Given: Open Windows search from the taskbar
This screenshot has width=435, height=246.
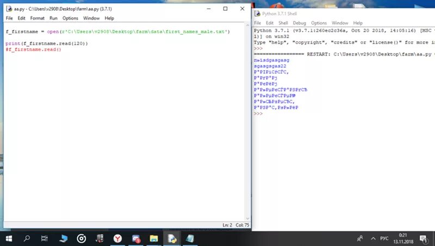Looking at the screenshot, I should click(x=27, y=238).
